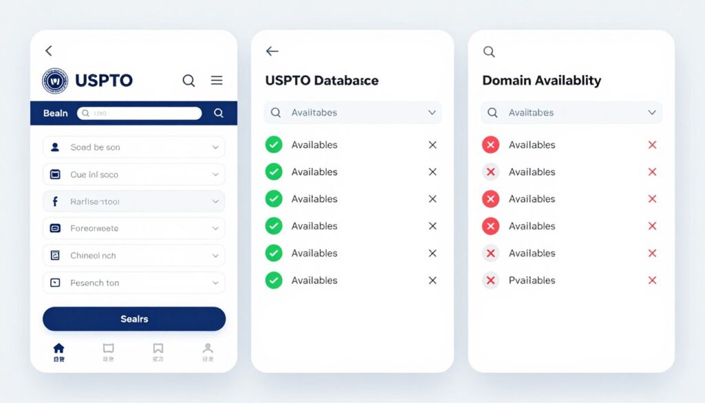Expand the Rarlisentoor dropdown chevron

[215, 201]
